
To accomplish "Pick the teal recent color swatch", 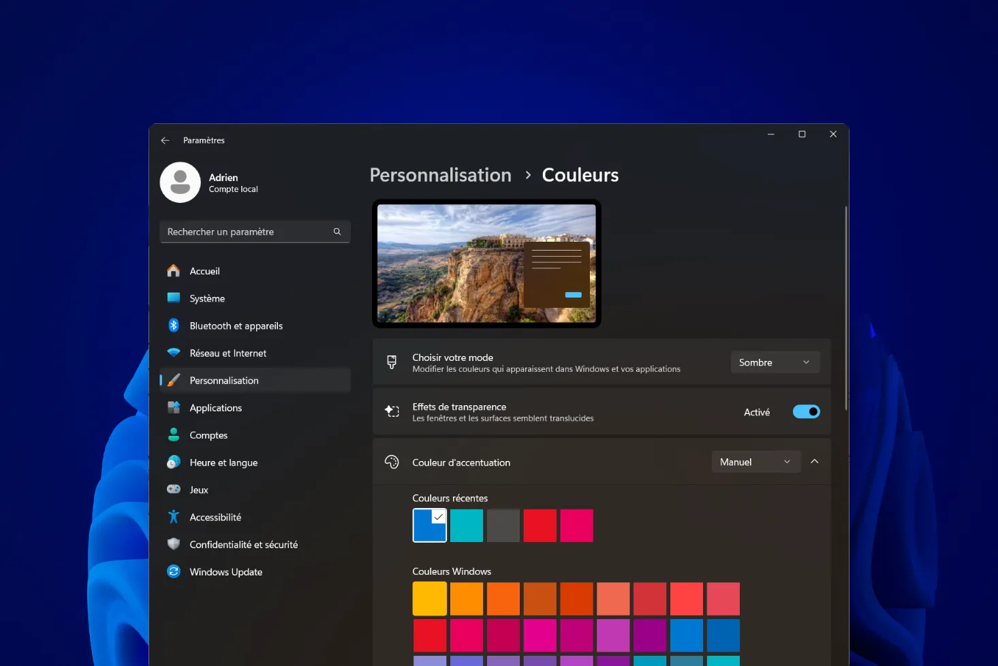I will coord(467,526).
